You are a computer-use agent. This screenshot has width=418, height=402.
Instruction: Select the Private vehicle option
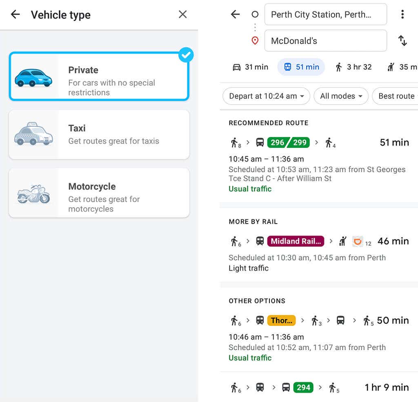click(x=99, y=77)
